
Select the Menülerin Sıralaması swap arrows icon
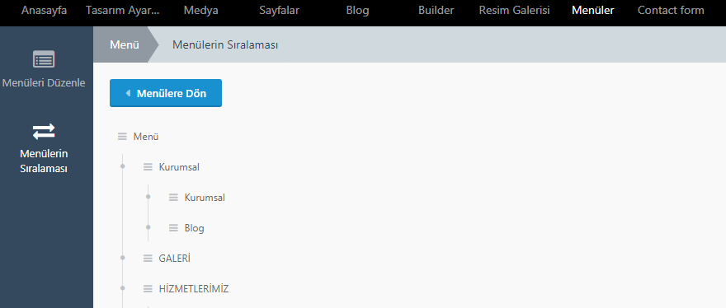click(44, 132)
